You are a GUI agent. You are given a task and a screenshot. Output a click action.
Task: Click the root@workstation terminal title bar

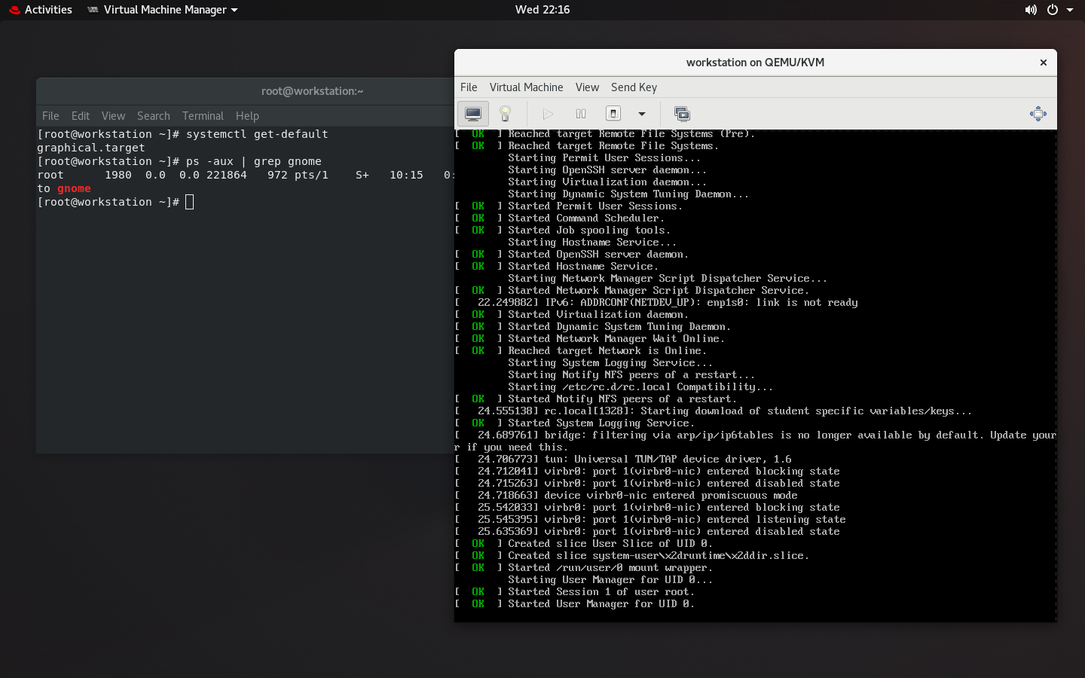312,91
